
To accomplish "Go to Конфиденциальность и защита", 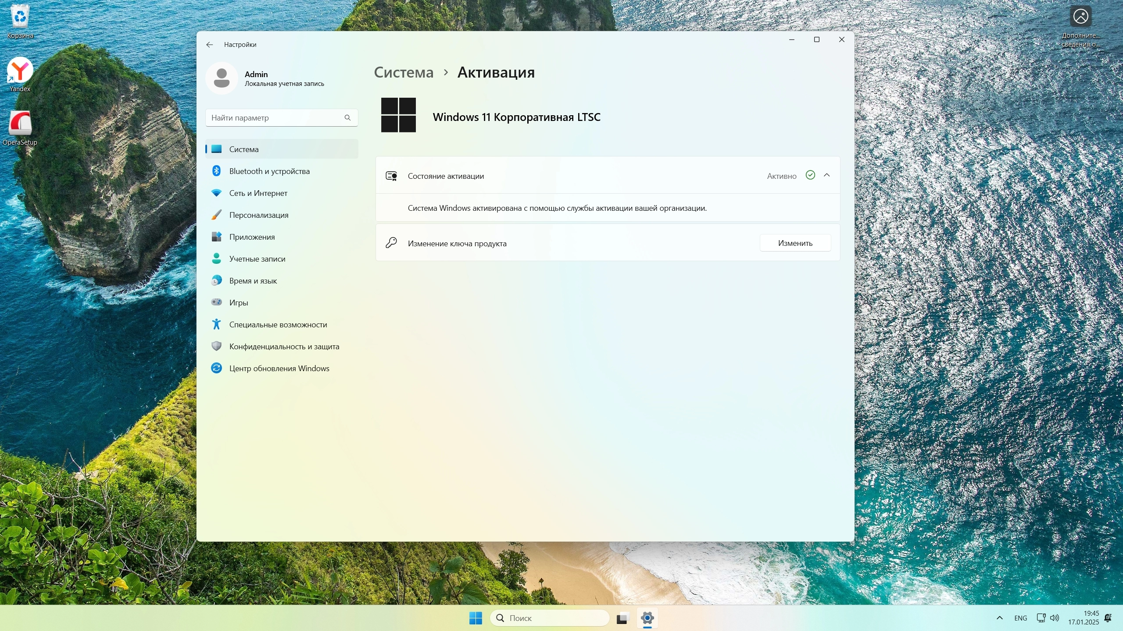I will click(284, 347).
